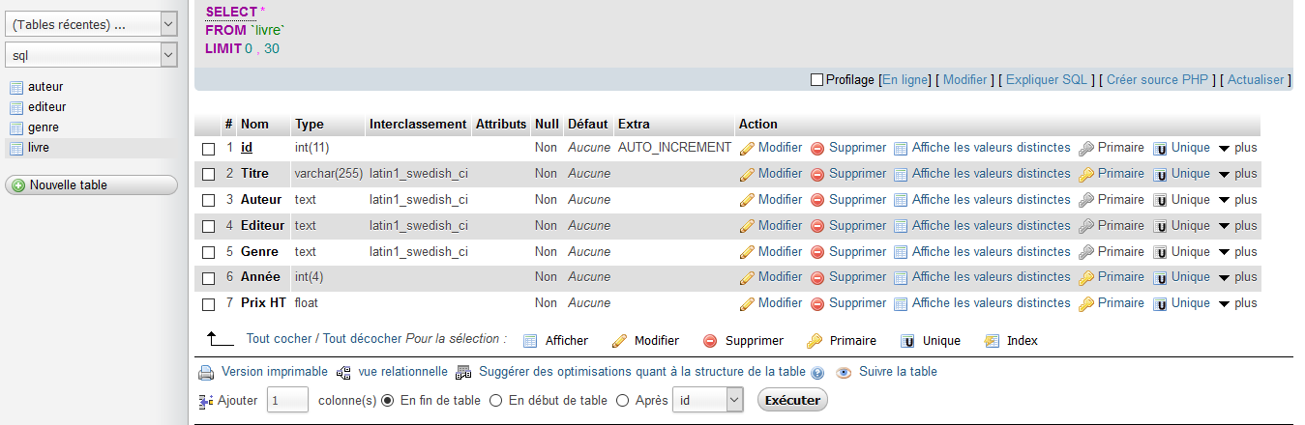The height and width of the screenshot is (425, 1305).
Task: Click the Expliquer SQL link
Action: (x=1047, y=80)
